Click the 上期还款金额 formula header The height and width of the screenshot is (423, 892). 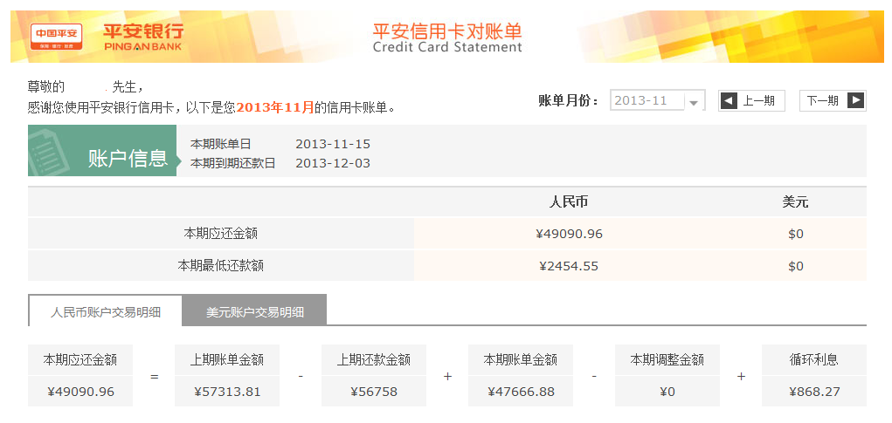[x=374, y=360]
